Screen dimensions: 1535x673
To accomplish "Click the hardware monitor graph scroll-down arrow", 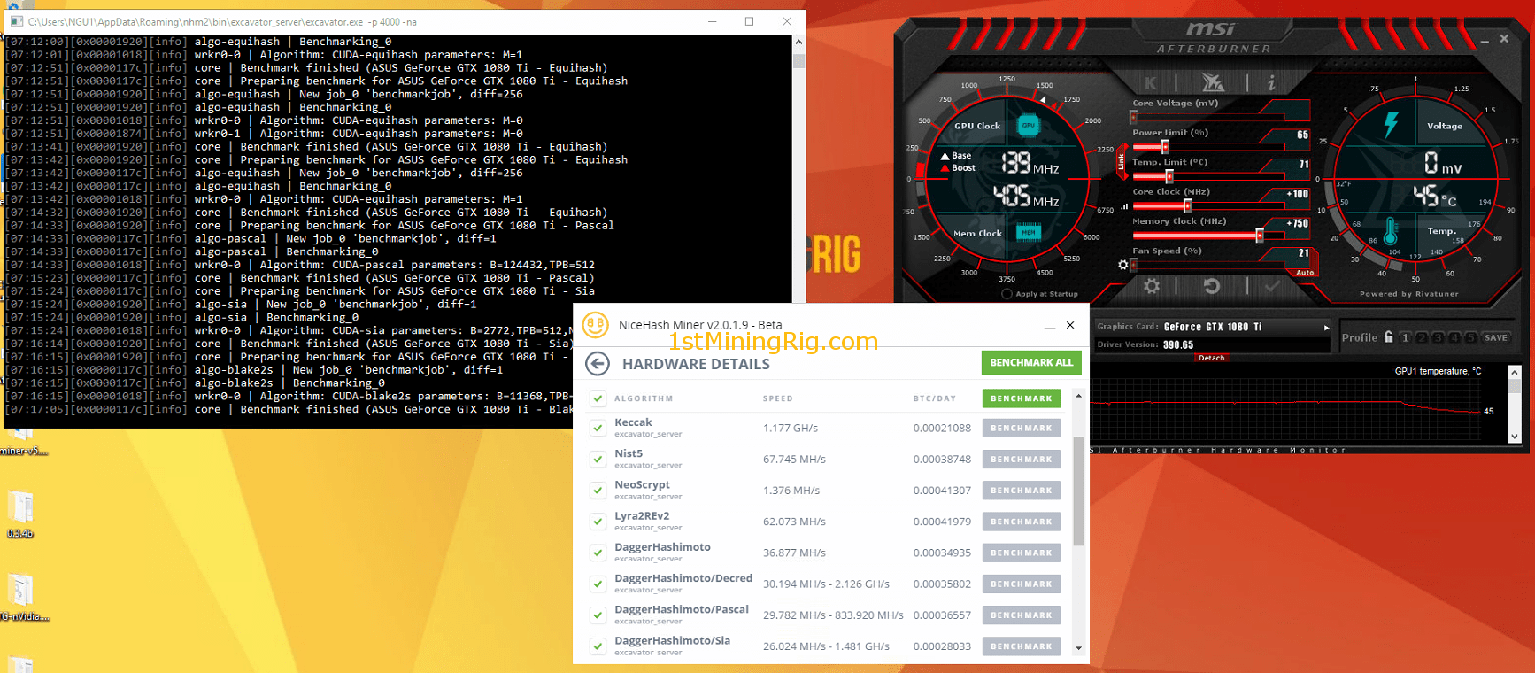I will [x=1514, y=436].
